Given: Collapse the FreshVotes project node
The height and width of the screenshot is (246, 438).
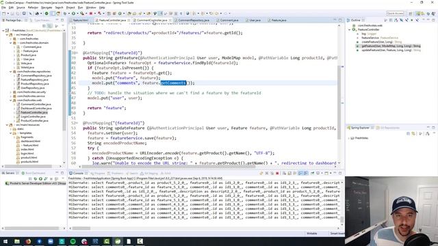Looking at the screenshot, I should click(x=3, y=30).
